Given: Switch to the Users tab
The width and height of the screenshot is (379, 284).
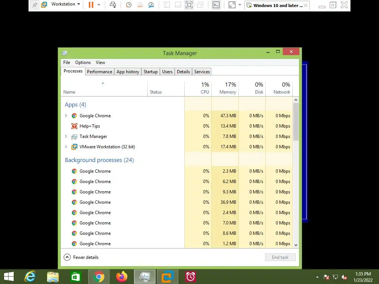Looking at the screenshot, I should click(x=167, y=71).
